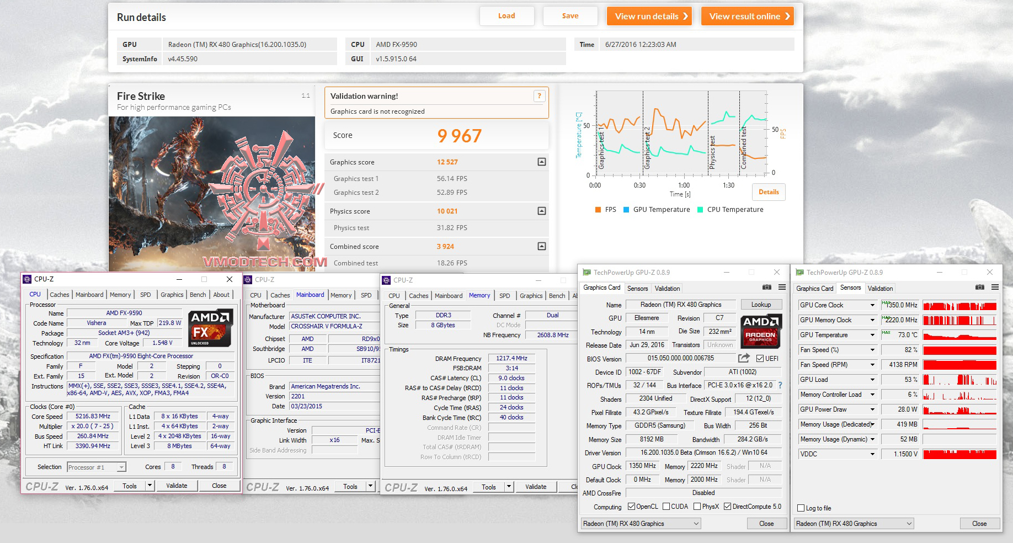Select SPD tab in CPU-Z Mainboard window
1013x543 pixels.
(x=366, y=295)
